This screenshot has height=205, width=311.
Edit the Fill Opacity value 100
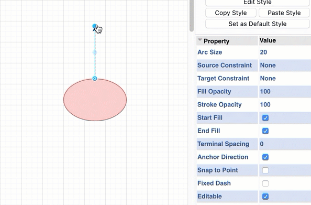[x=265, y=92]
